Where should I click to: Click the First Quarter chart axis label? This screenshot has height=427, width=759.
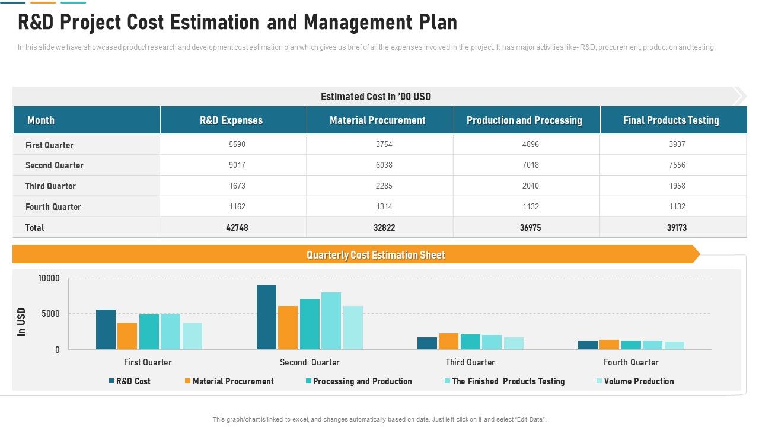click(148, 362)
